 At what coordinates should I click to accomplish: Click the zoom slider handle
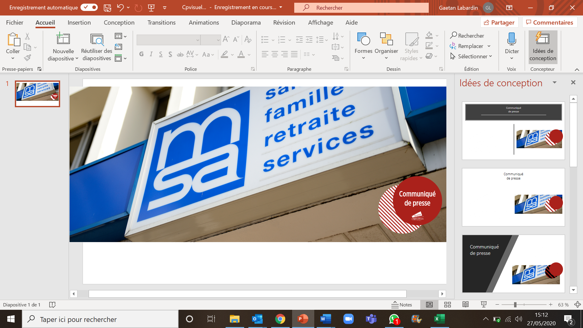(515, 305)
